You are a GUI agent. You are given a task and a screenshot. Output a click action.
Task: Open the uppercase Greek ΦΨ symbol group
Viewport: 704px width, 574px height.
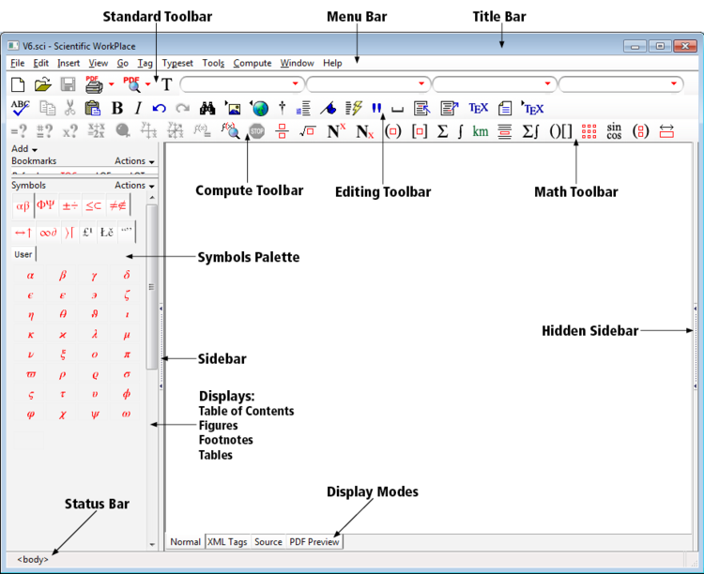(x=46, y=206)
